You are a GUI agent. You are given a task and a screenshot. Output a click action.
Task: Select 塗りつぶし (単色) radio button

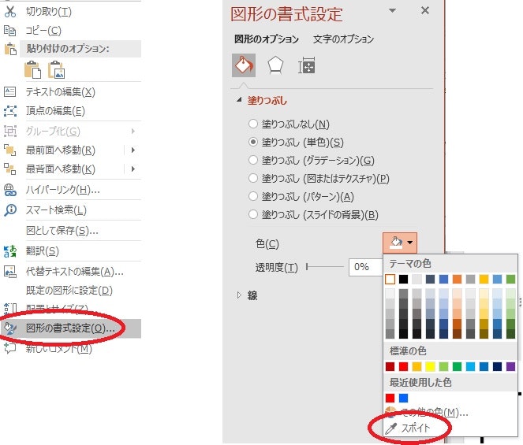[253, 143]
